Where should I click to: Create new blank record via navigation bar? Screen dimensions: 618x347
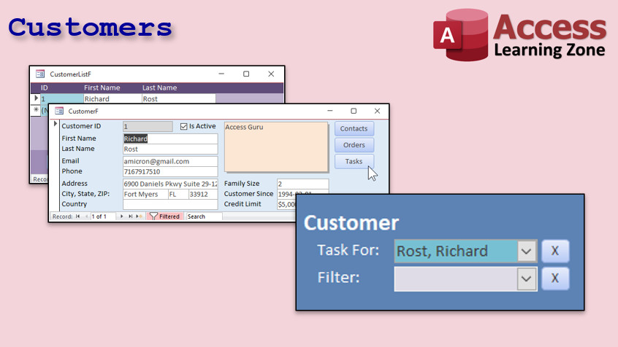click(x=139, y=217)
